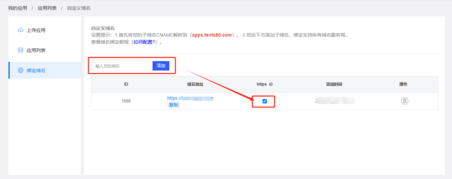The width and height of the screenshot is (452, 179).
Task: Go to 我的应用 in breadcrumb
Action: [17, 8]
